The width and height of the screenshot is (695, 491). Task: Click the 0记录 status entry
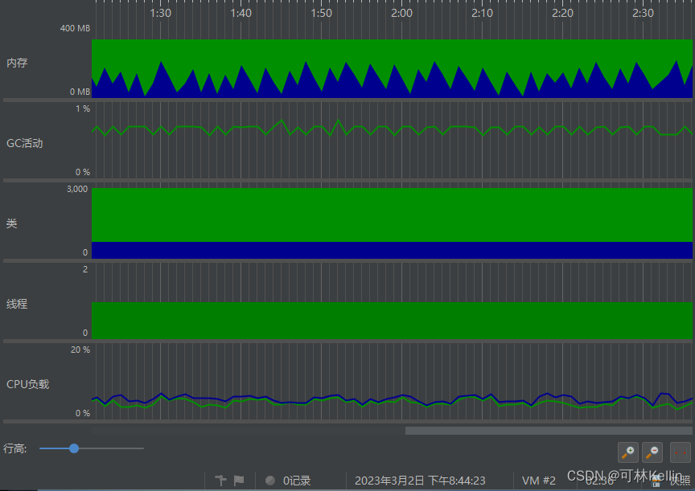click(297, 481)
